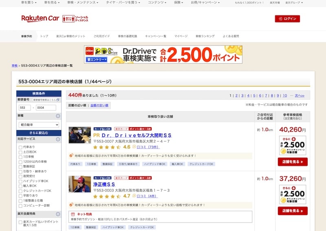Open 楽天Car車検のメリット tab
This screenshot has width=326, height=231.
pyautogui.click(x=70, y=36)
